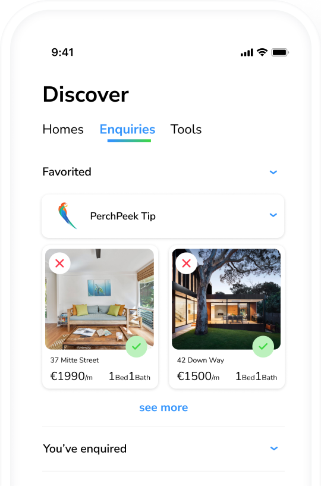Click the PerchPeek parrot logo icon
The height and width of the screenshot is (486, 321).
[x=67, y=216]
